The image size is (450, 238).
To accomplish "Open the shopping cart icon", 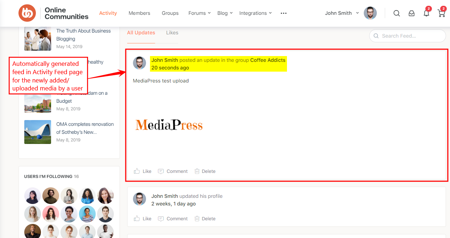I will click(x=441, y=13).
